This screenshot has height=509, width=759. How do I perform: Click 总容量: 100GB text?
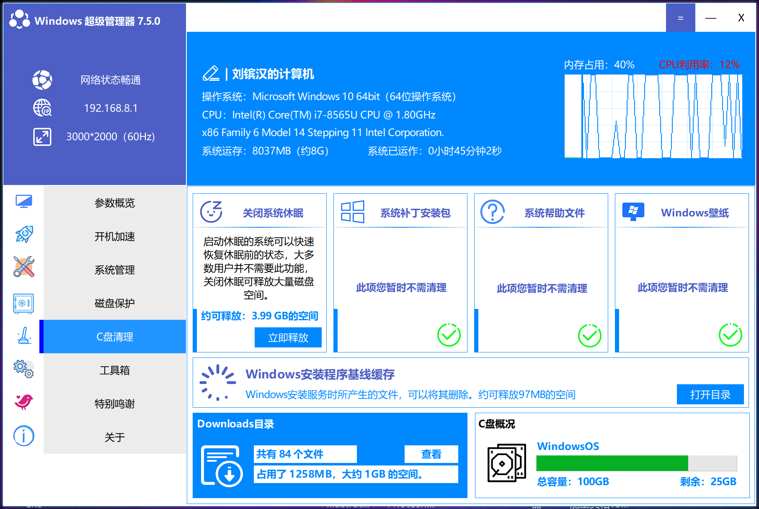point(573,481)
